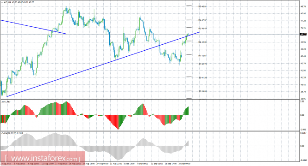Click the R5 pivot level label

click(202, 6)
